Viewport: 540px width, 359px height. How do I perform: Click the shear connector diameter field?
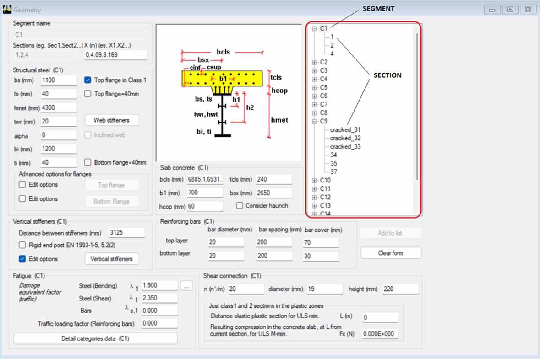(x=324, y=289)
